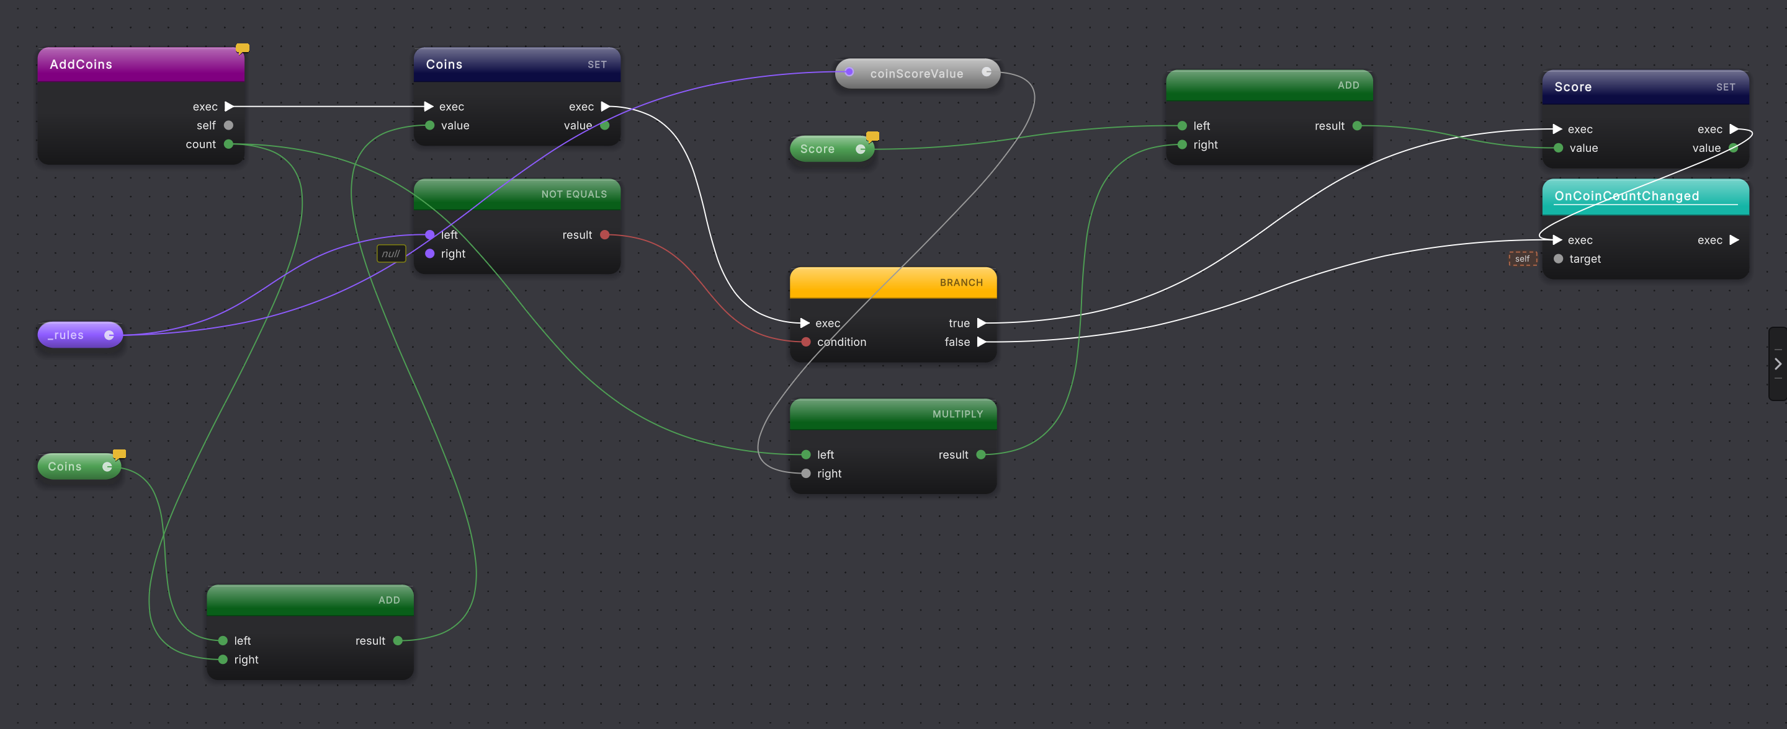Select the Coins SET node header
The height and width of the screenshot is (729, 1787).
click(517, 64)
